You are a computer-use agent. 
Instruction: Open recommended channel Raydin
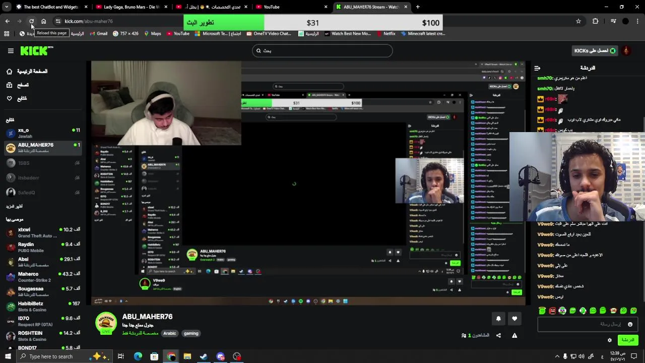pyautogui.click(x=43, y=247)
